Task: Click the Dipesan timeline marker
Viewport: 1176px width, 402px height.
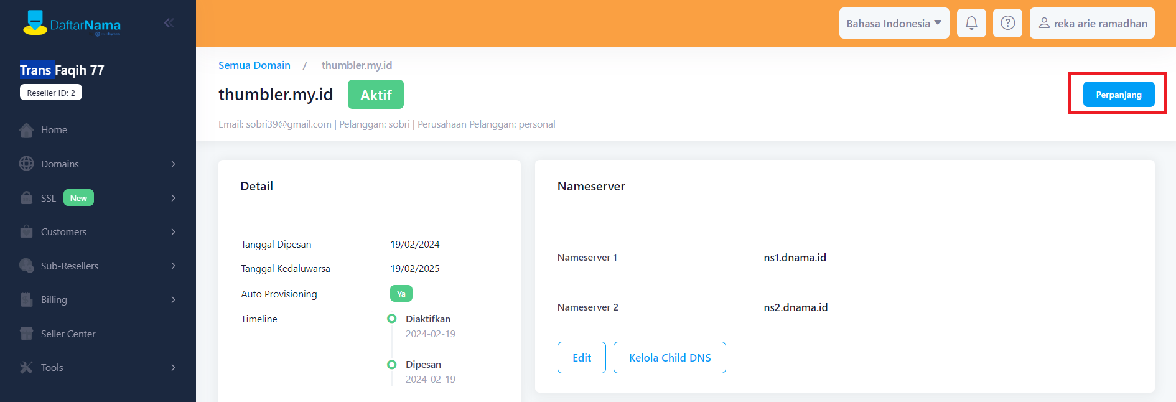Action: [391, 364]
